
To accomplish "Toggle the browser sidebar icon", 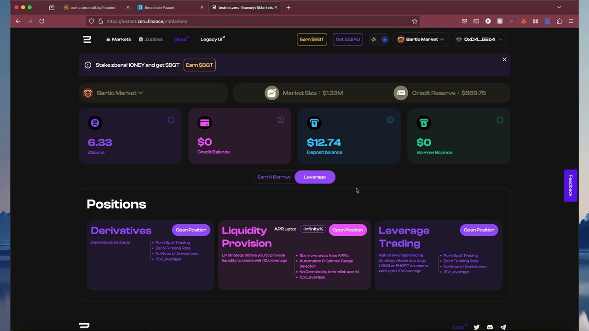I will click(x=476, y=21).
